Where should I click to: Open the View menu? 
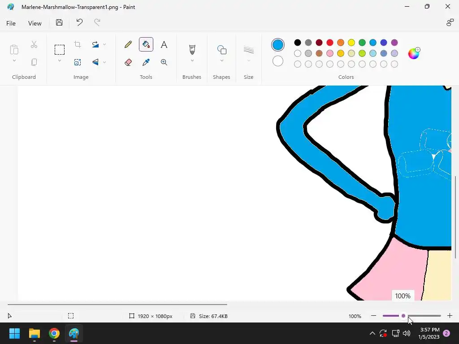click(x=35, y=23)
